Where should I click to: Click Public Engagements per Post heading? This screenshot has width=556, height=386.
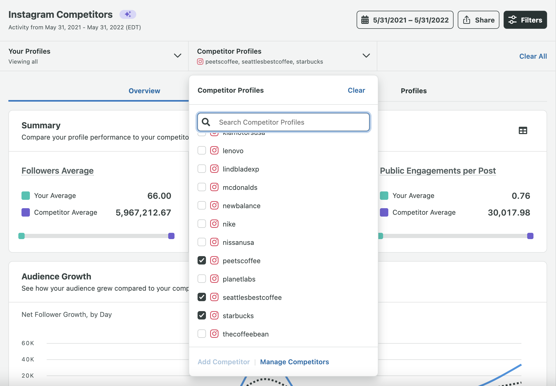point(438,171)
